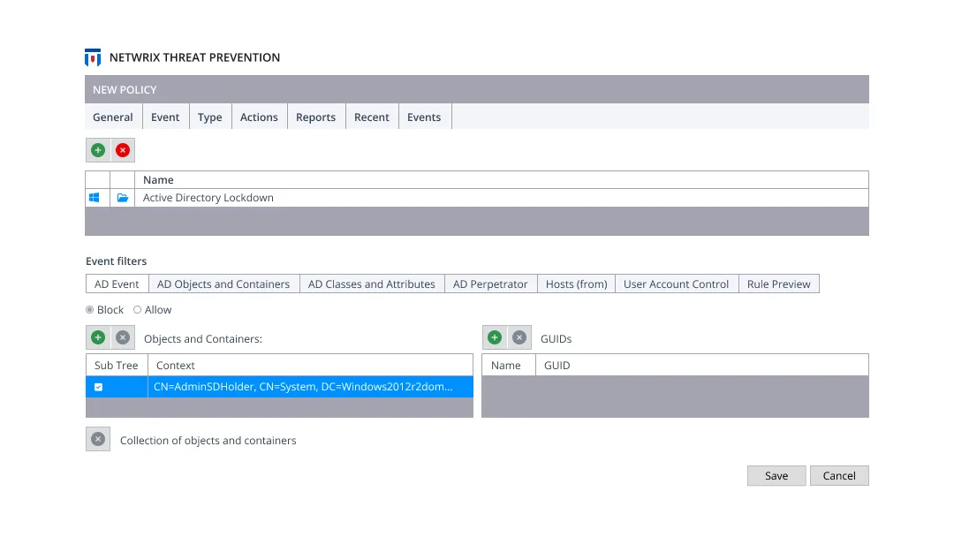
Task: Show the Rule Preview tab
Action: click(779, 284)
